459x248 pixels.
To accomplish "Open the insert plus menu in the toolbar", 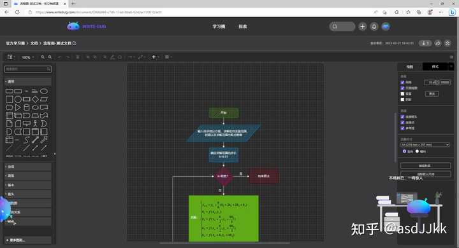I will tap(155, 57).
